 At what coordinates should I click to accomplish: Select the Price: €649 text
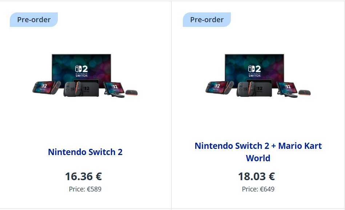pyautogui.click(x=258, y=189)
